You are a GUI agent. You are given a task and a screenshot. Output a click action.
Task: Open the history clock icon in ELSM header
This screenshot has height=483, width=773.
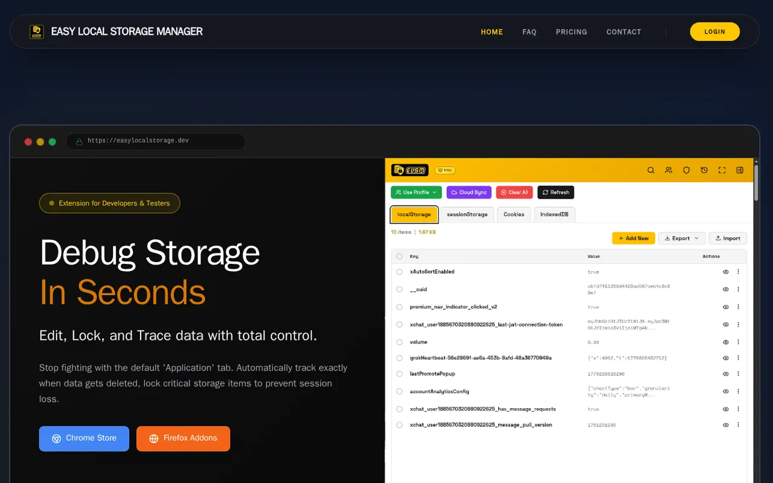pyautogui.click(x=704, y=170)
